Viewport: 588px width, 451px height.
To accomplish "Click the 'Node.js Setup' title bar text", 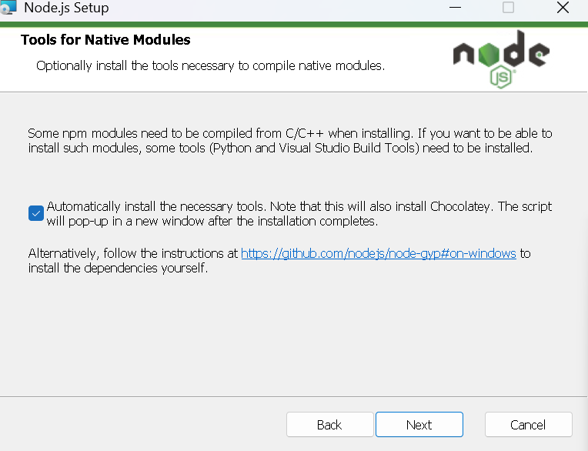I will (x=66, y=8).
